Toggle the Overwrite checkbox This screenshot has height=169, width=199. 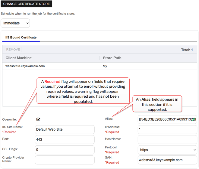[38, 119]
